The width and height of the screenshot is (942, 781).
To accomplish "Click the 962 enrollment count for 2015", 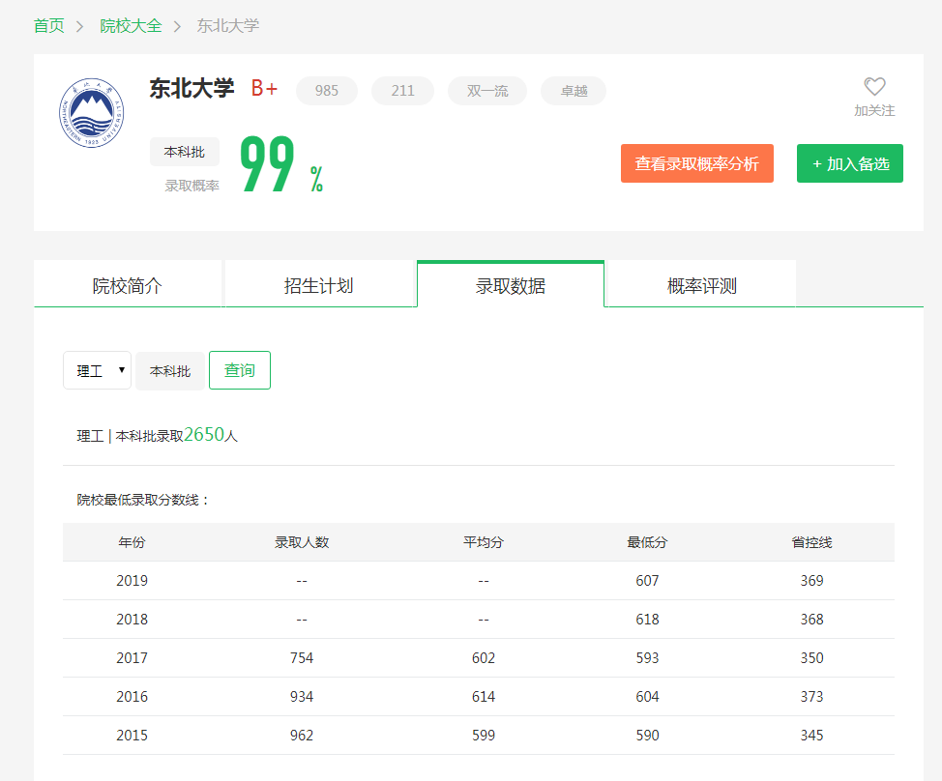I will [x=302, y=735].
